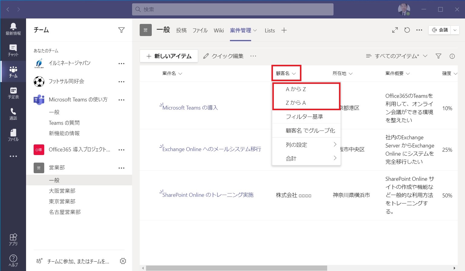Click the user profile avatar
The width and height of the screenshot is (465, 271).
click(x=404, y=9)
